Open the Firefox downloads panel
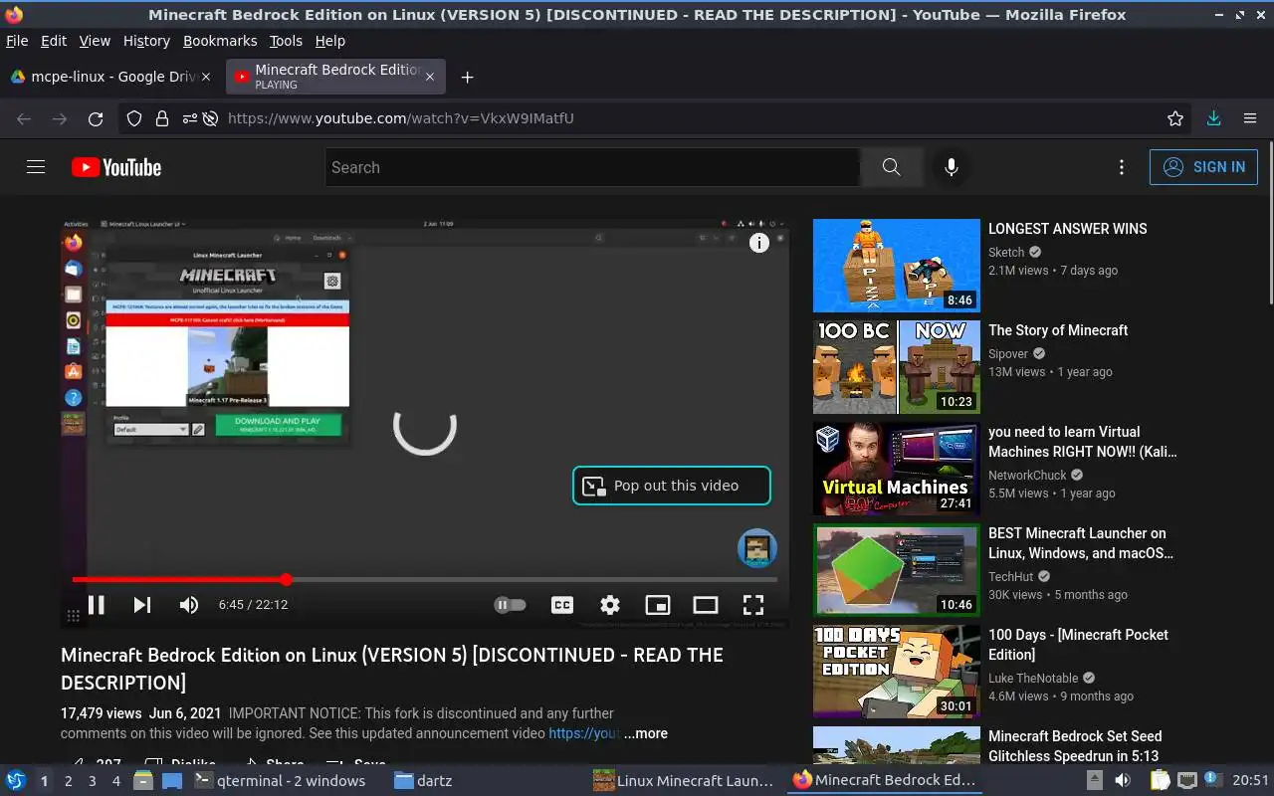Image resolution: width=1274 pixels, height=796 pixels. (1213, 118)
